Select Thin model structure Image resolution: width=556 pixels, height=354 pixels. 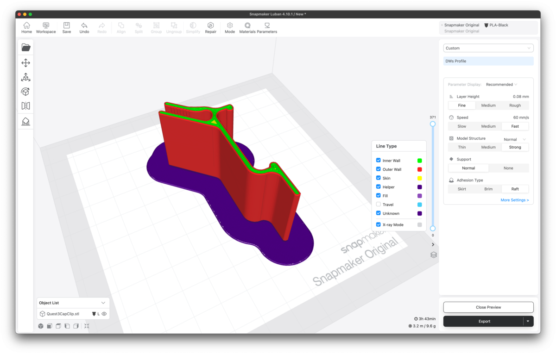[x=462, y=147]
